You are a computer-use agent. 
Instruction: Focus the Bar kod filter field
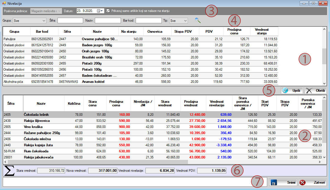(148, 20)
